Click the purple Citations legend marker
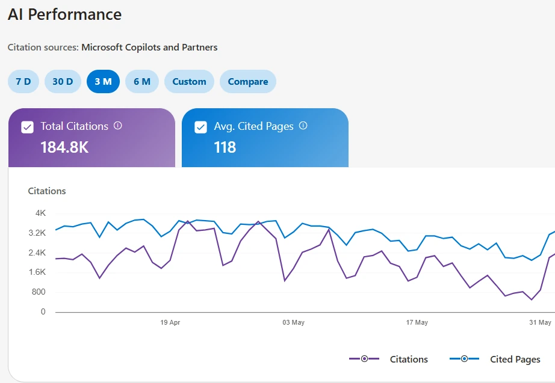The width and height of the screenshot is (555, 383). pyautogui.click(x=364, y=358)
